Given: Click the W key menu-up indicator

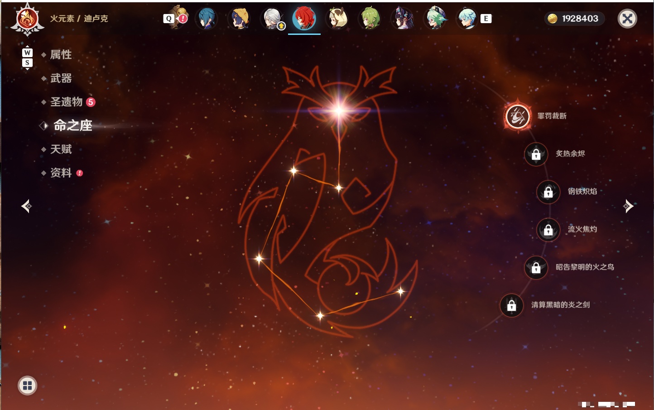Looking at the screenshot, I should [x=27, y=53].
